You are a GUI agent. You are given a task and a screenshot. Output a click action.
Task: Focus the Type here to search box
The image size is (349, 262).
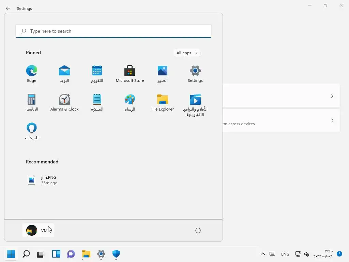point(113,31)
